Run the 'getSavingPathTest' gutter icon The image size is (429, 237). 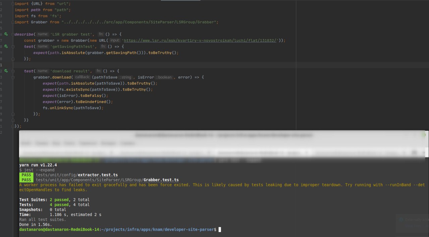coord(6,46)
